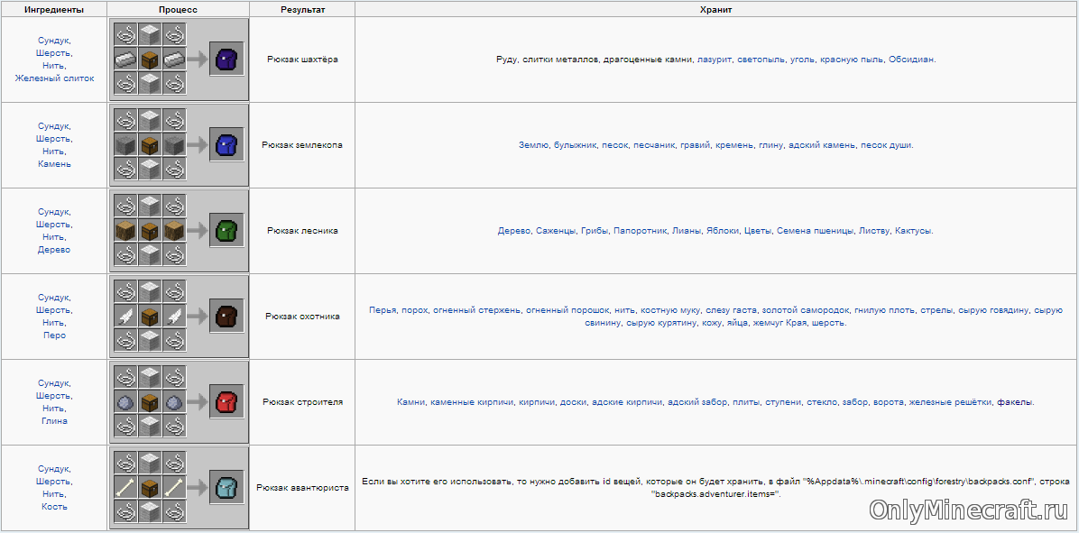Click the "Результат" column header
The image size is (1079, 533).
302,10
